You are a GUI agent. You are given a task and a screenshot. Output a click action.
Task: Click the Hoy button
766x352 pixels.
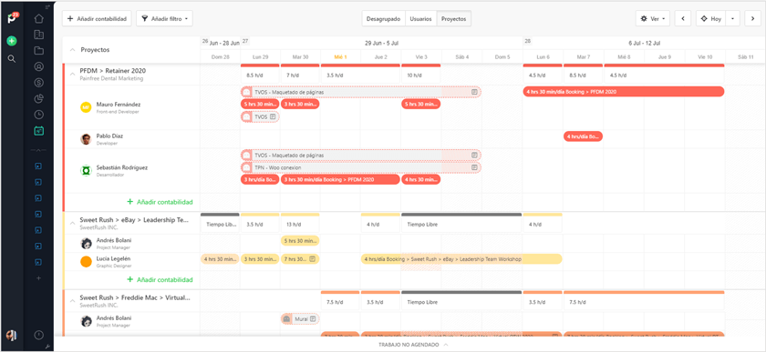(710, 19)
